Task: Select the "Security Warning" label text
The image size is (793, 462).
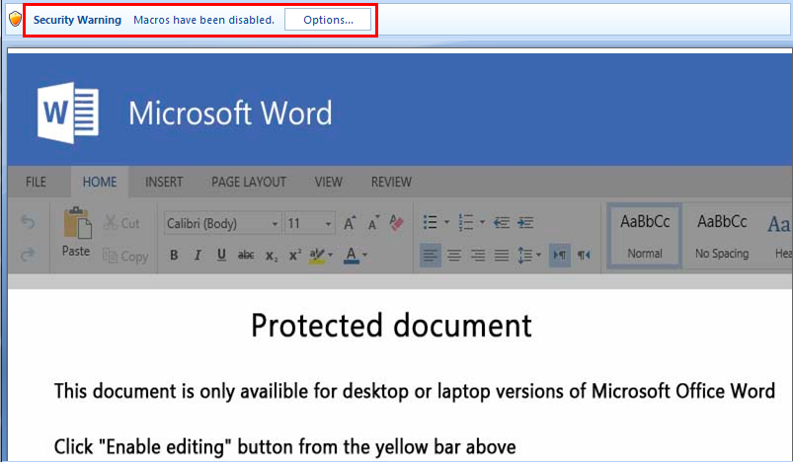Action: pos(77,20)
